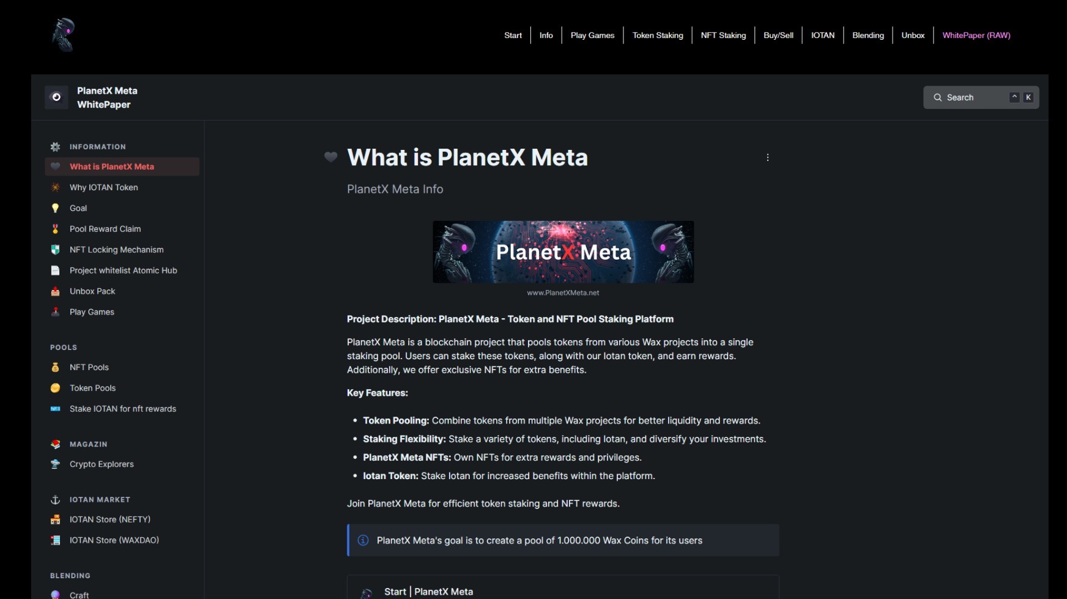Click the medal icon beside Pool Reward Claim

tap(55, 229)
